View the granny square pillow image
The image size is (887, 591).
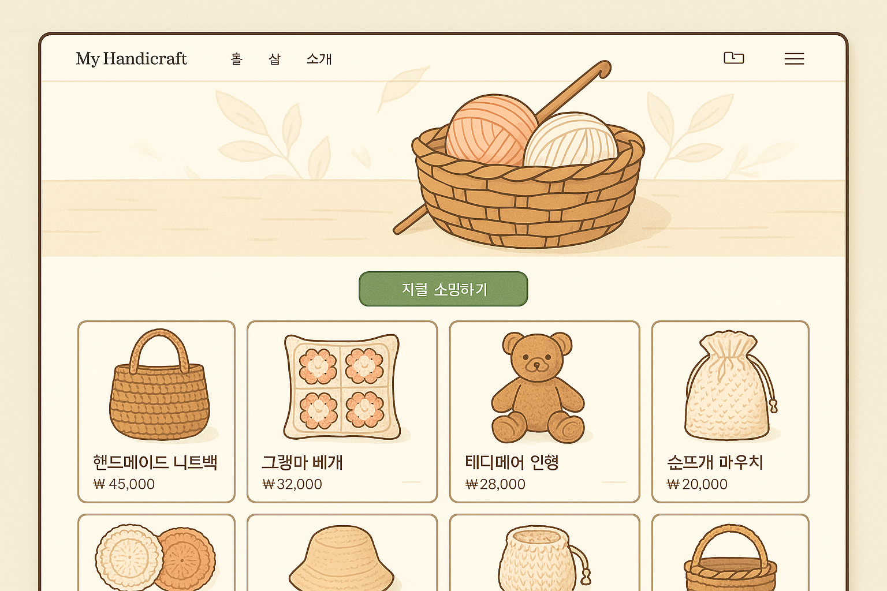(x=342, y=387)
